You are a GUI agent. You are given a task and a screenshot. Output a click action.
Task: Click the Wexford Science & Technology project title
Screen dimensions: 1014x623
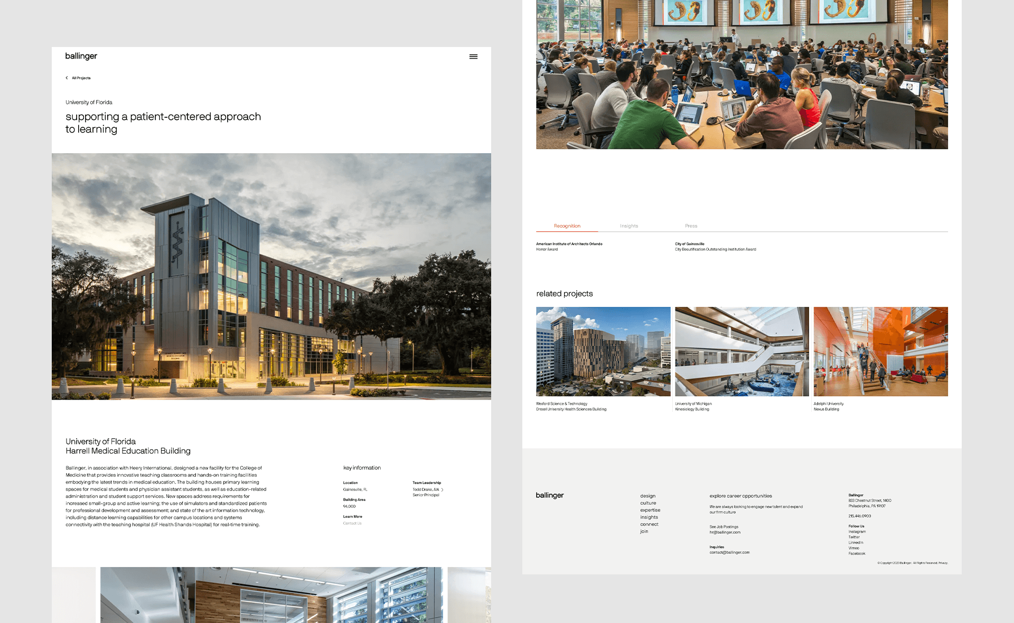(561, 404)
